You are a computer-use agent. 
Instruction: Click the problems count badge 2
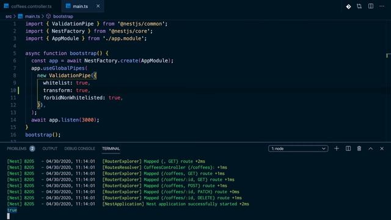(x=32, y=148)
